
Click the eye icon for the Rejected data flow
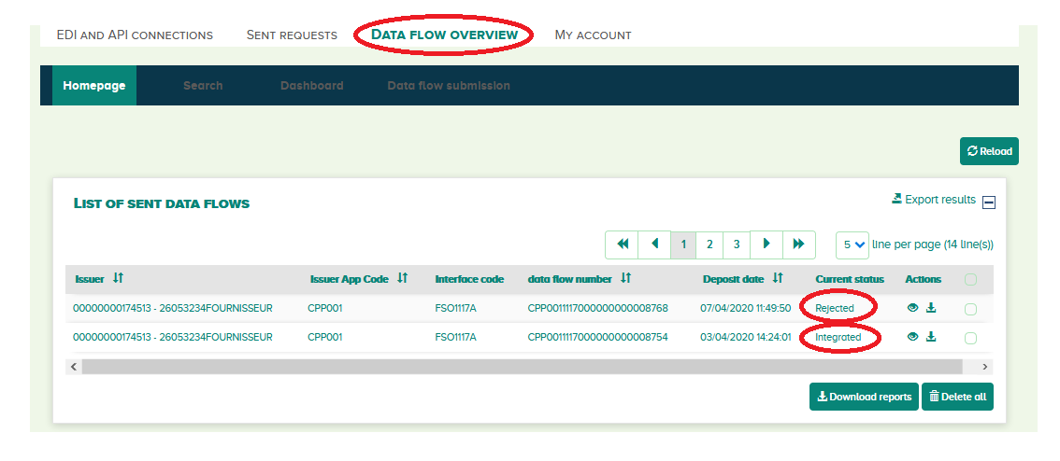click(912, 309)
